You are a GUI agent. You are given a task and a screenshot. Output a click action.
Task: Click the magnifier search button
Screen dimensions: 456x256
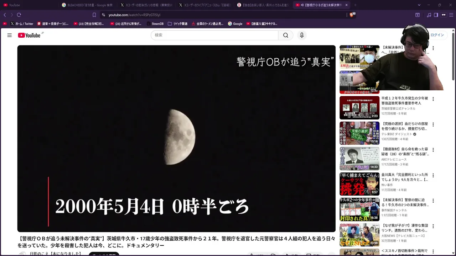tap(286, 35)
